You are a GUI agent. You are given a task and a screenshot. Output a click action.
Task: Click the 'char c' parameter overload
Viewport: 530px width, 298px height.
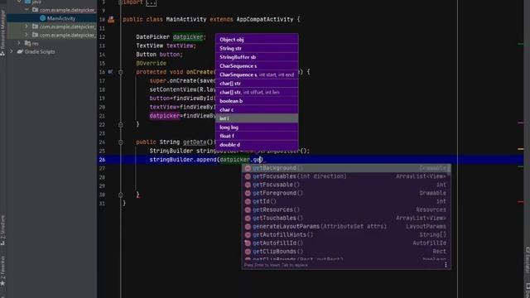click(257, 110)
